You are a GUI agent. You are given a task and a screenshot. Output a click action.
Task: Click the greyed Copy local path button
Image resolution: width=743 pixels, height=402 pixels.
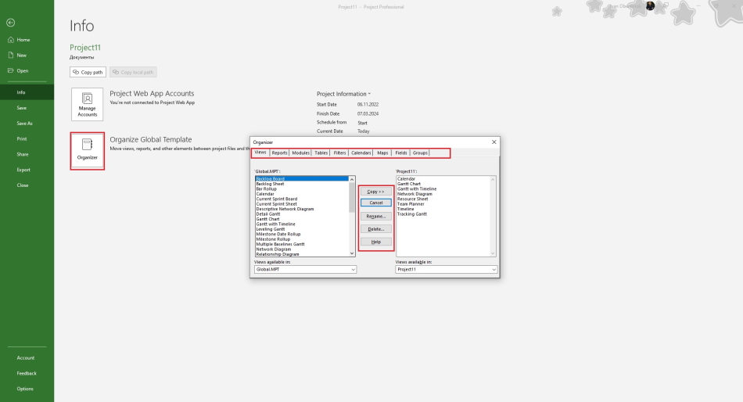coord(133,72)
